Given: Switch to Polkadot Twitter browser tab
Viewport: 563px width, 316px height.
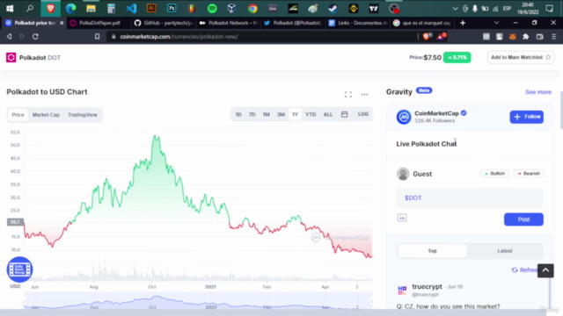Looking at the screenshot, I should [293, 23].
